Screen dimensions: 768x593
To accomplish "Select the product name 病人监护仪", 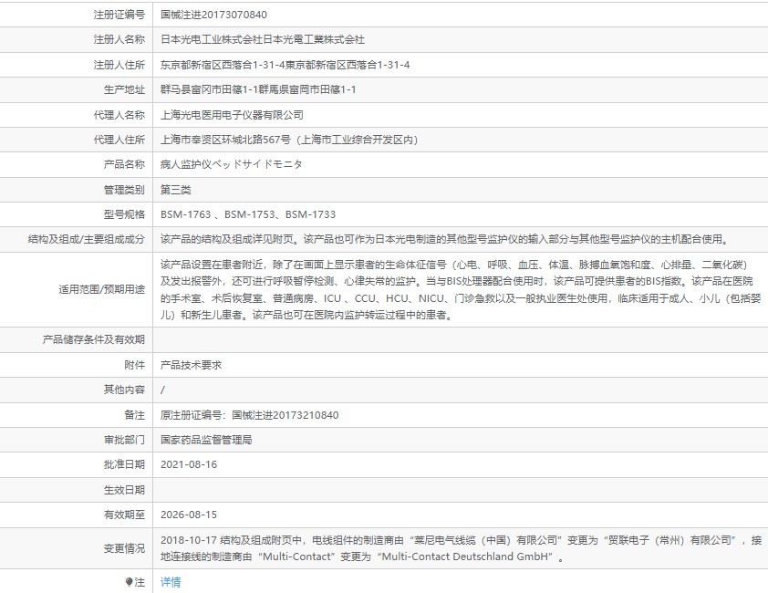I will (x=186, y=164).
